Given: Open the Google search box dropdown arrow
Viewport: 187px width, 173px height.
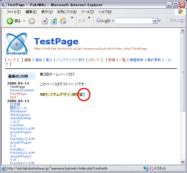Looking at the screenshot, I should coord(155,21).
